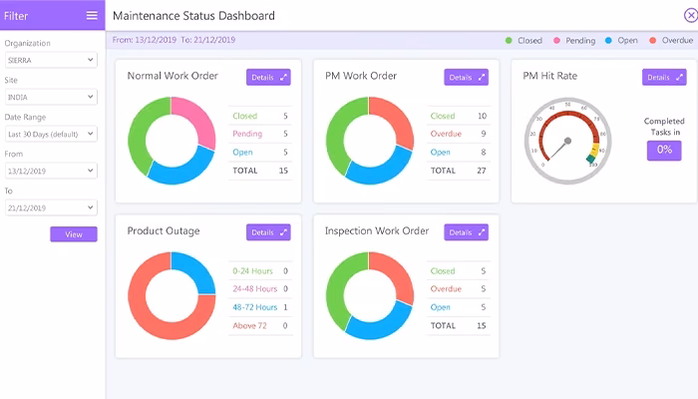
Task: Open the Site dropdown showing INDIA
Action: [51, 97]
